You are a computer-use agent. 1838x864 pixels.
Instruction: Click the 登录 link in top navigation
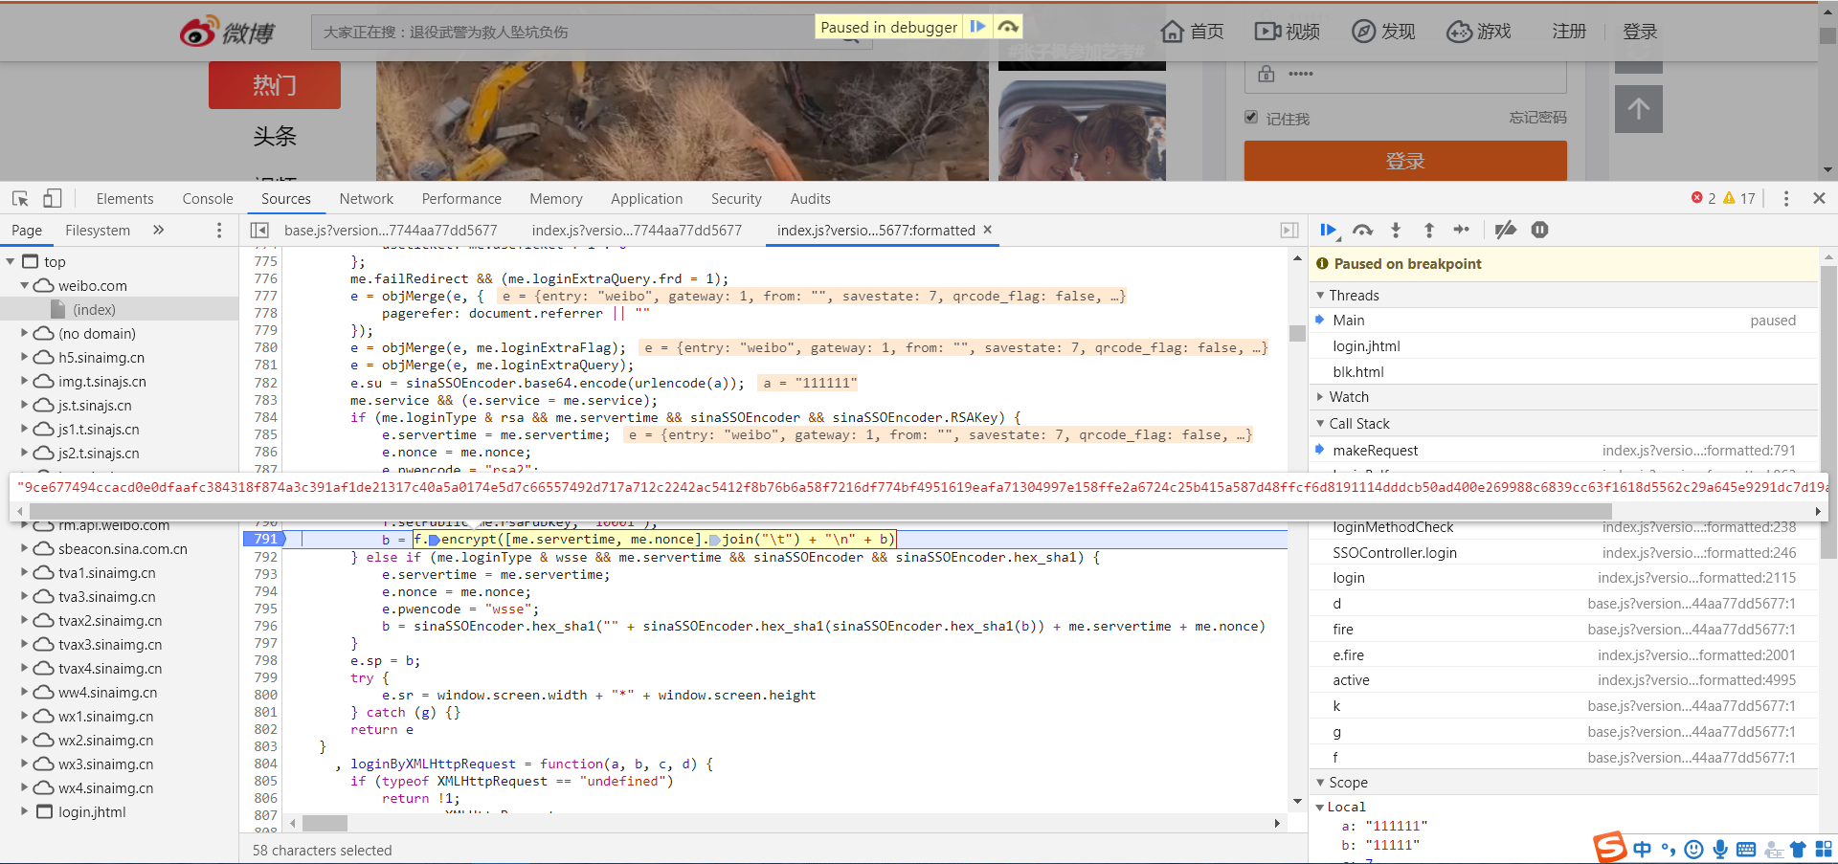point(1640,32)
